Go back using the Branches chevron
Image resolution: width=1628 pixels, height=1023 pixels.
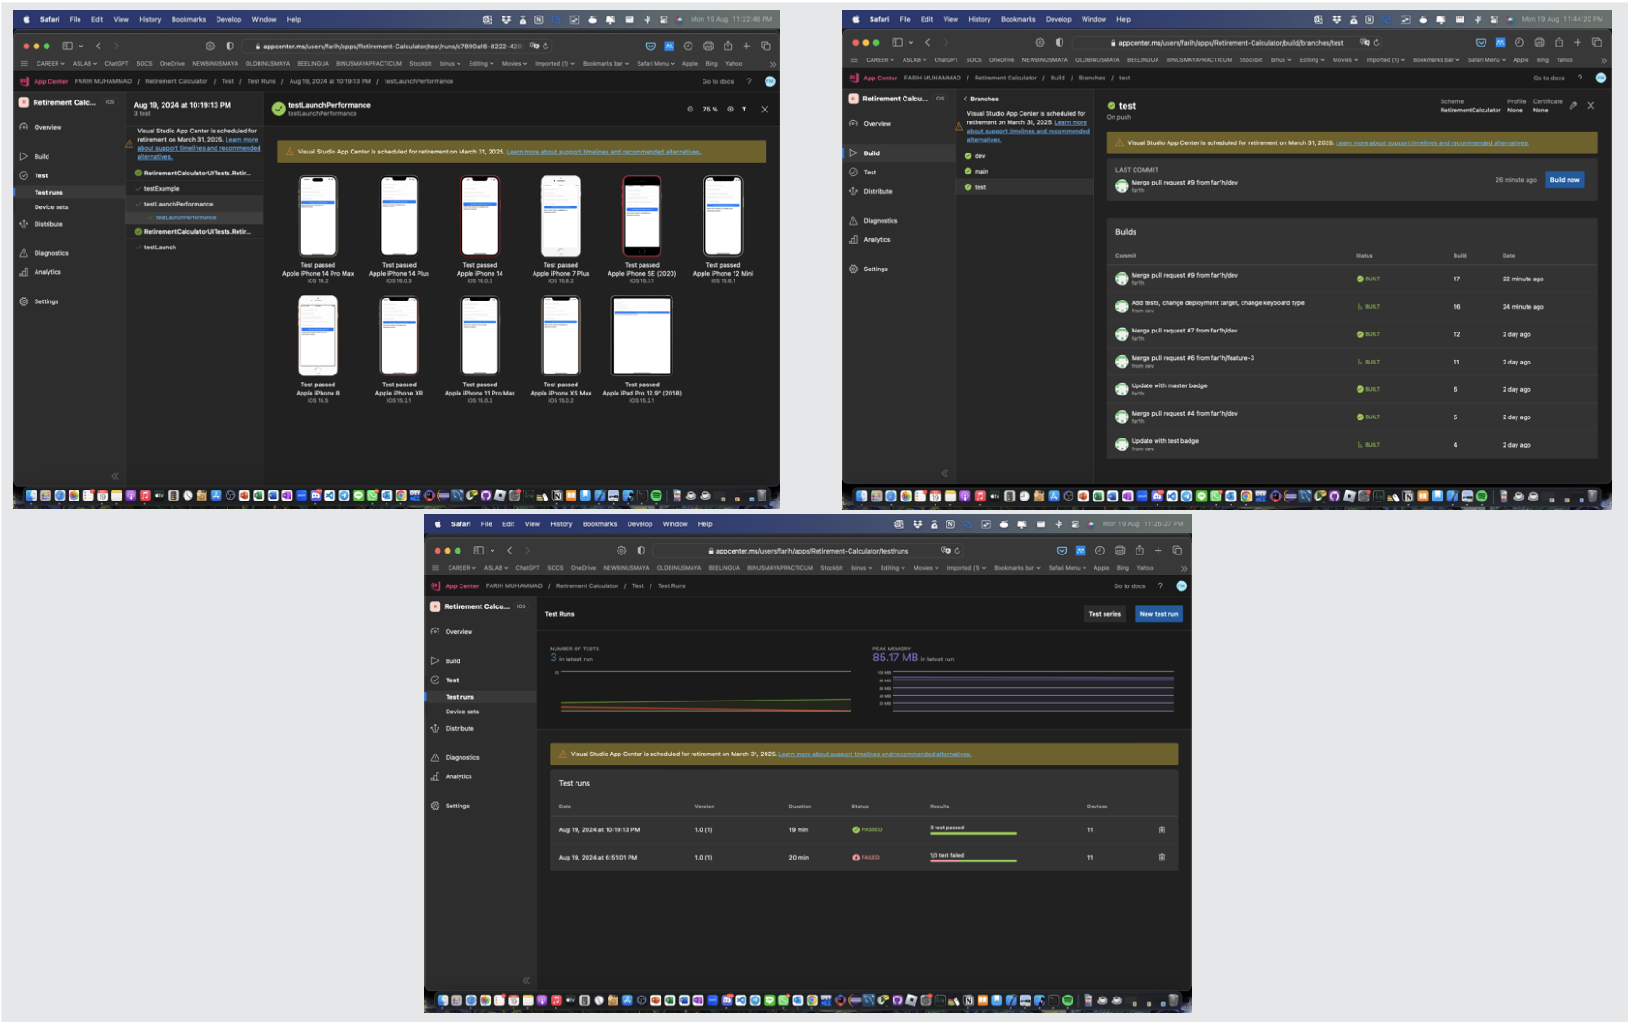(x=966, y=99)
